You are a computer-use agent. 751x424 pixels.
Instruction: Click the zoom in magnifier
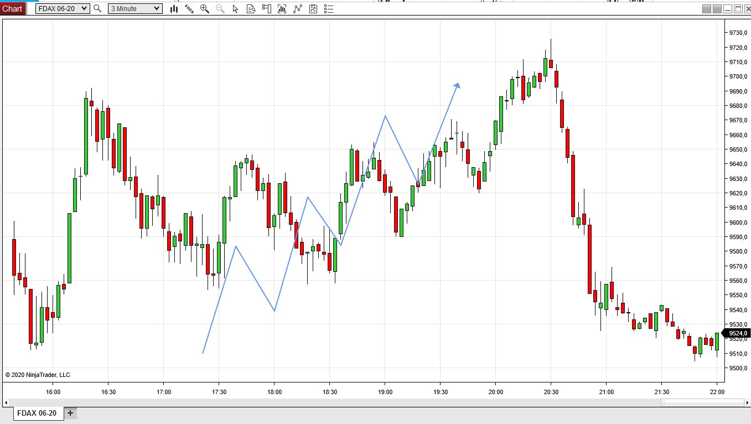(x=205, y=8)
